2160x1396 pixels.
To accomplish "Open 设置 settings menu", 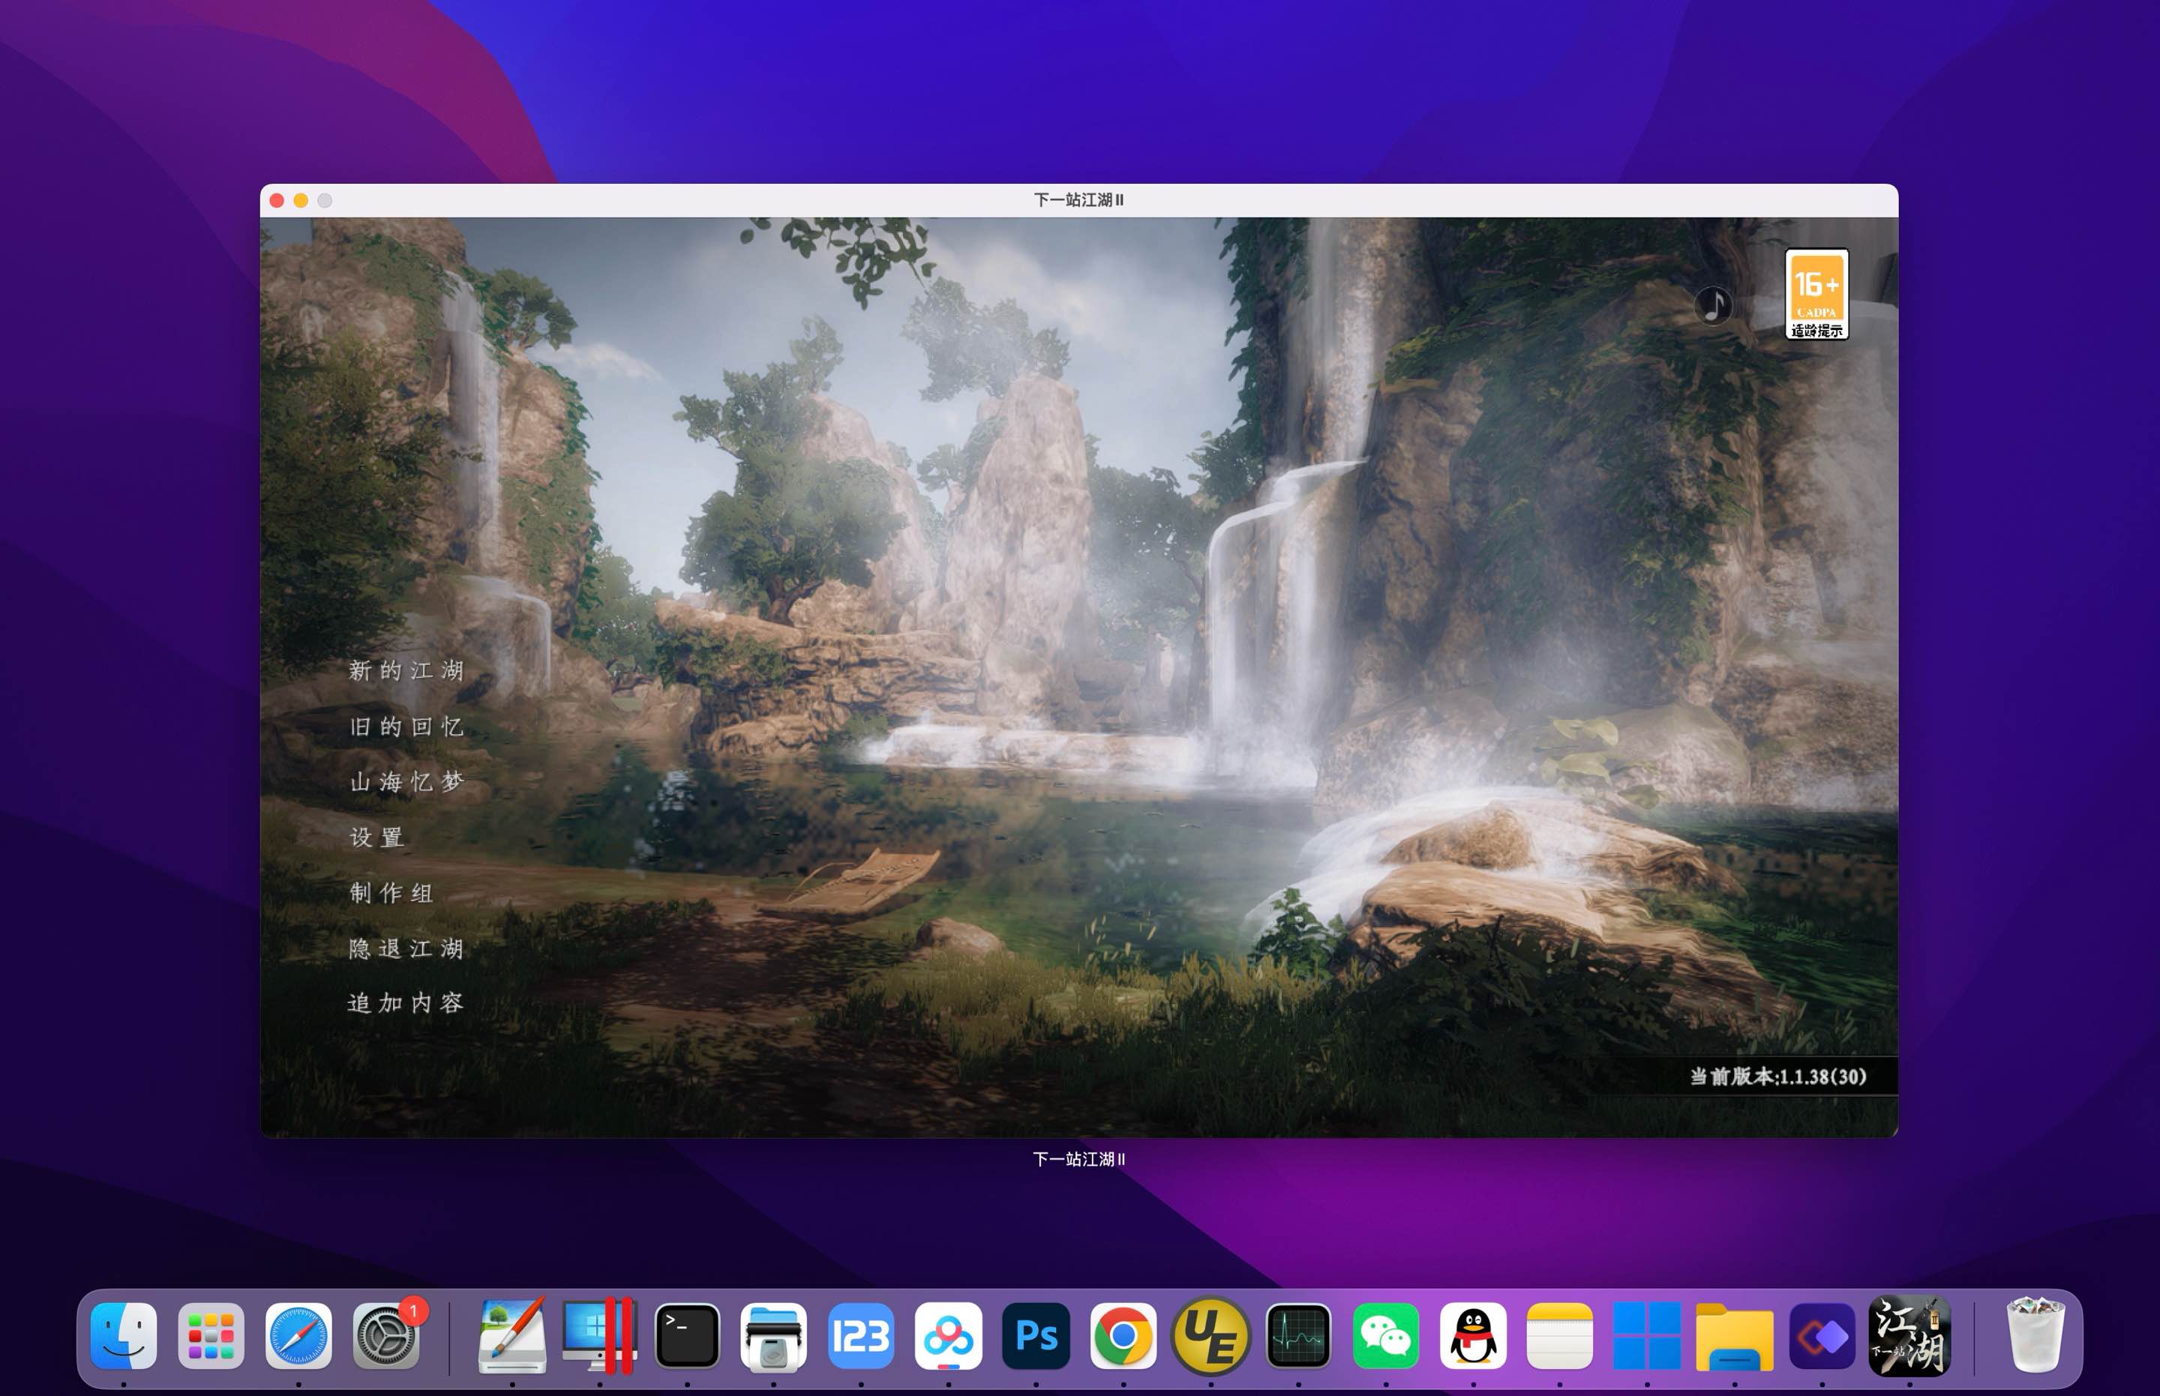I will tap(377, 837).
